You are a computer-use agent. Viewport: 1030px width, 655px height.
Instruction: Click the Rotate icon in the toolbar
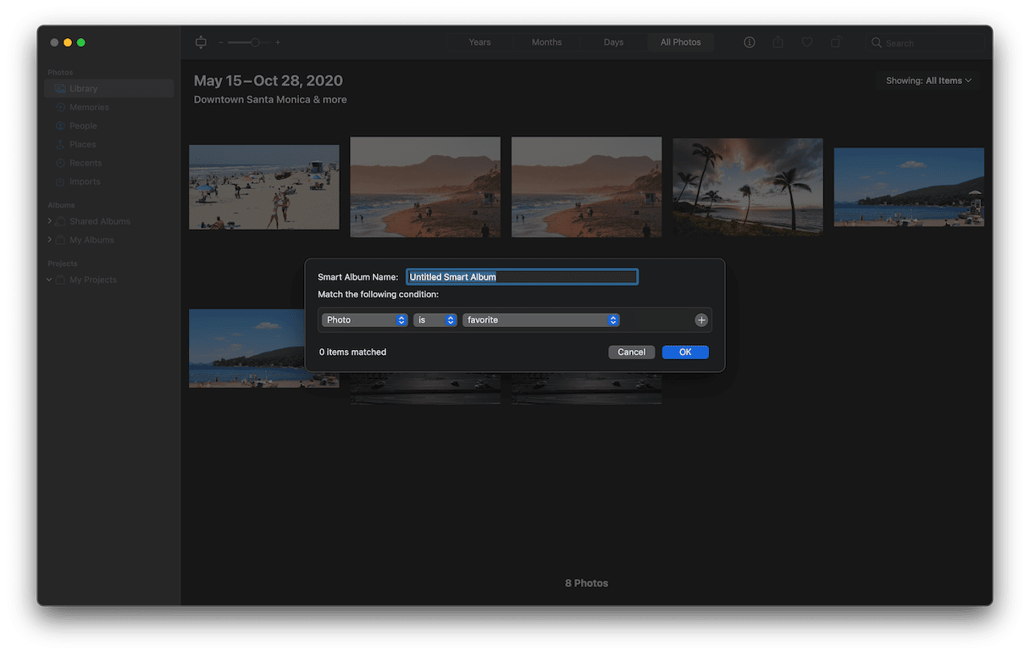tap(836, 42)
